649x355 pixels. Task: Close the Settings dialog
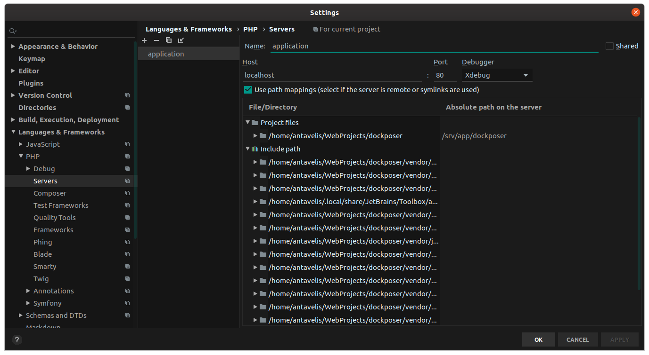click(636, 13)
